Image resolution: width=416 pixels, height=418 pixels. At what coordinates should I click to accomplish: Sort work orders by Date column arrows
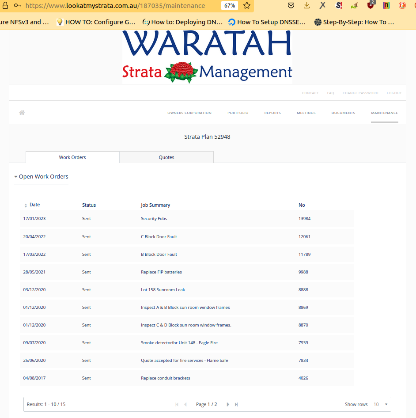(26, 205)
